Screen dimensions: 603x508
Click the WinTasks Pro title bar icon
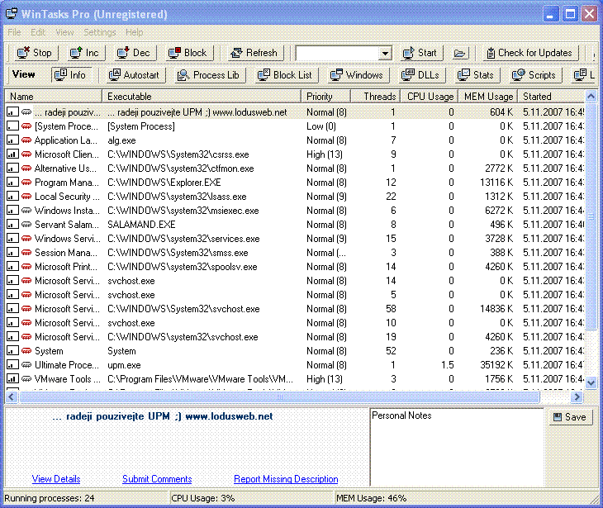point(12,14)
